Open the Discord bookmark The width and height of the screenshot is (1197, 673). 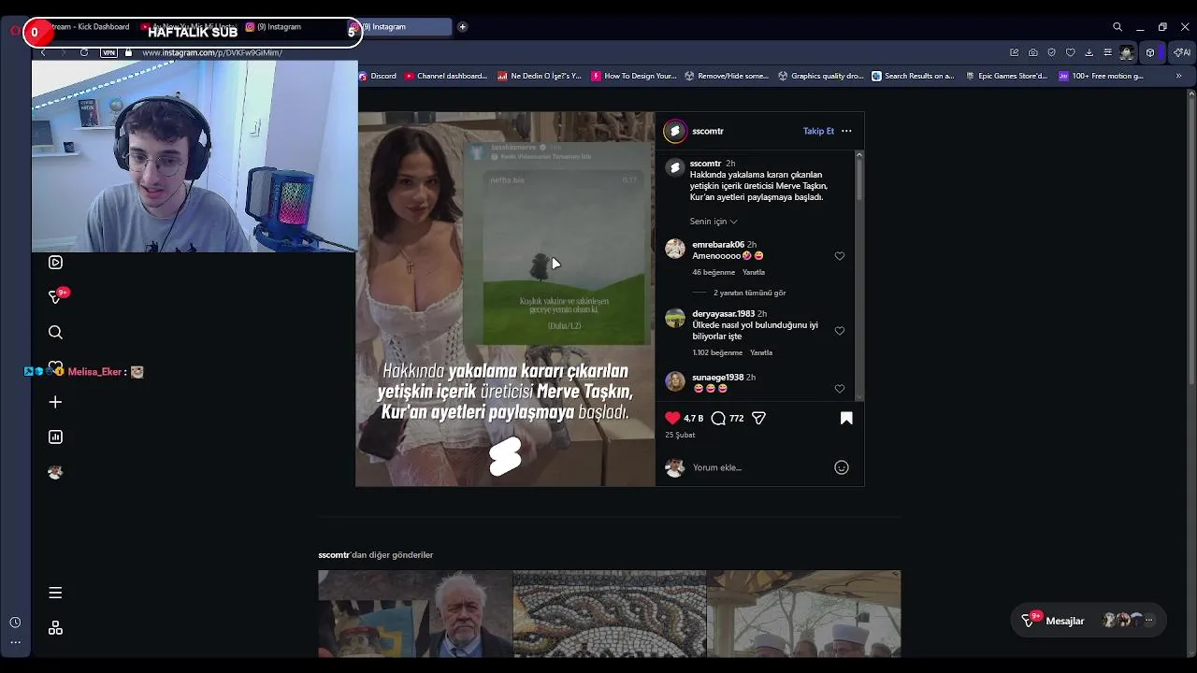[x=378, y=76]
